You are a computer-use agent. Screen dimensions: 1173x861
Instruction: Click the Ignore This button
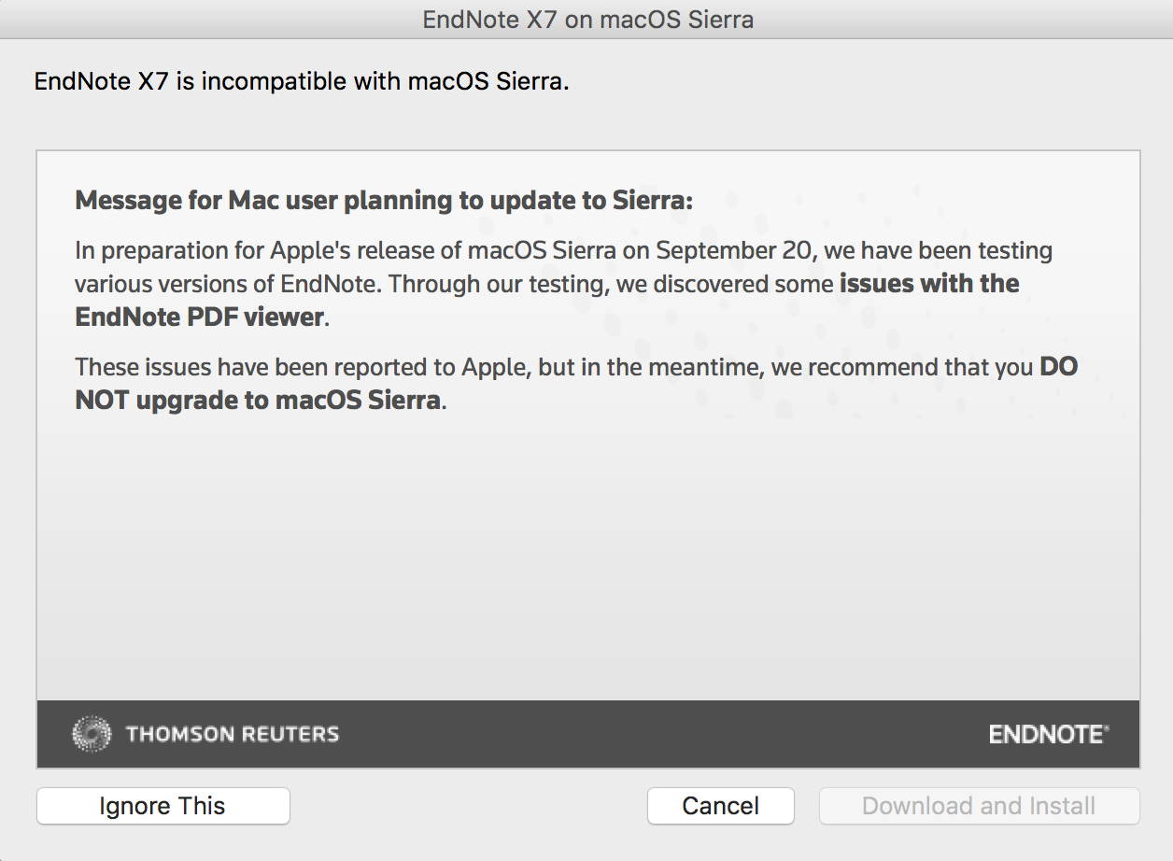pyautogui.click(x=163, y=806)
